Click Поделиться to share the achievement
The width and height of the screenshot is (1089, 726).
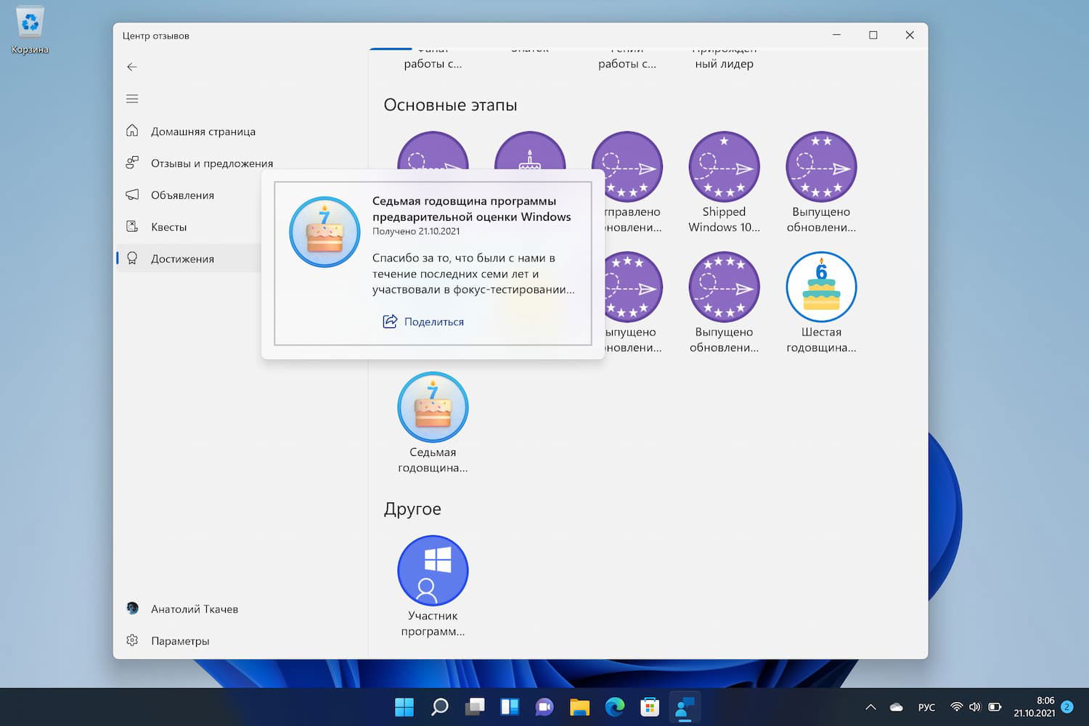tap(423, 322)
